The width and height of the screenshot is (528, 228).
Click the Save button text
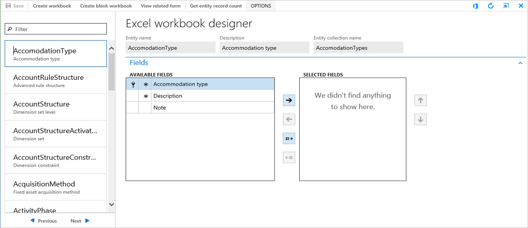[18, 6]
